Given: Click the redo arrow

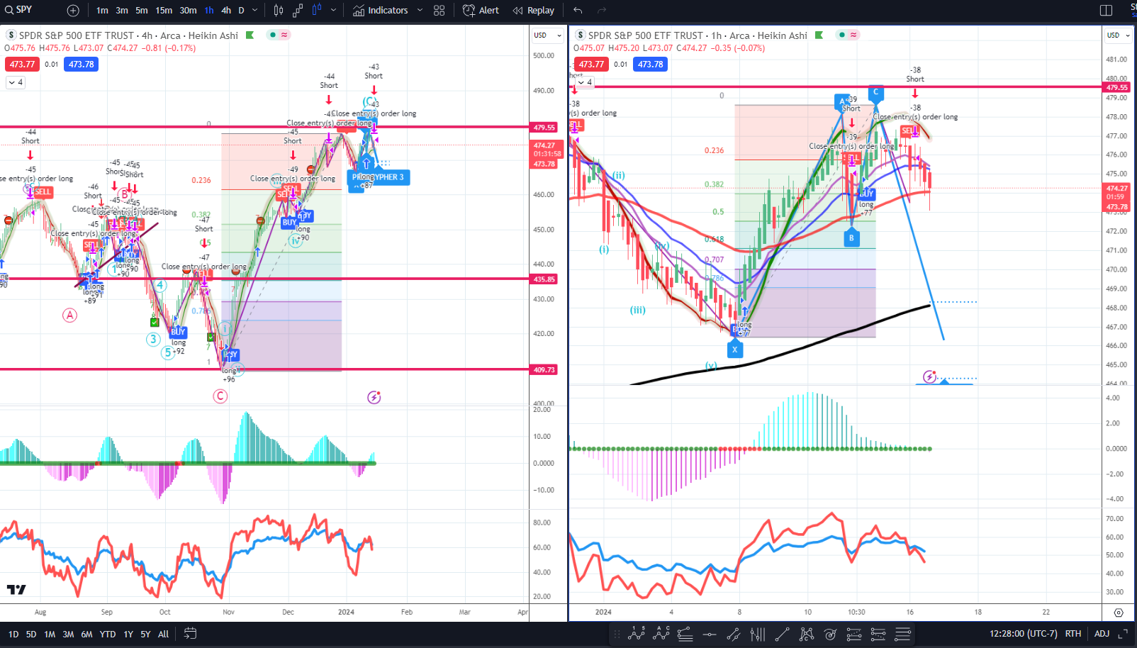Looking at the screenshot, I should coord(602,10).
